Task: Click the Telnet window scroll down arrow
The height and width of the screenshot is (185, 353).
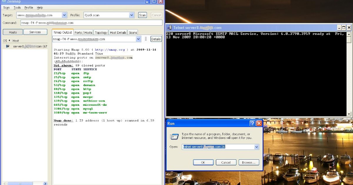Action: click(x=349, y=114)
